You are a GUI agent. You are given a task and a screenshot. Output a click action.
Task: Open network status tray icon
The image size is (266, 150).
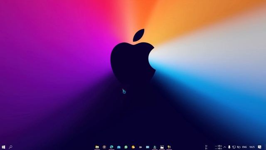click(234, 147)
